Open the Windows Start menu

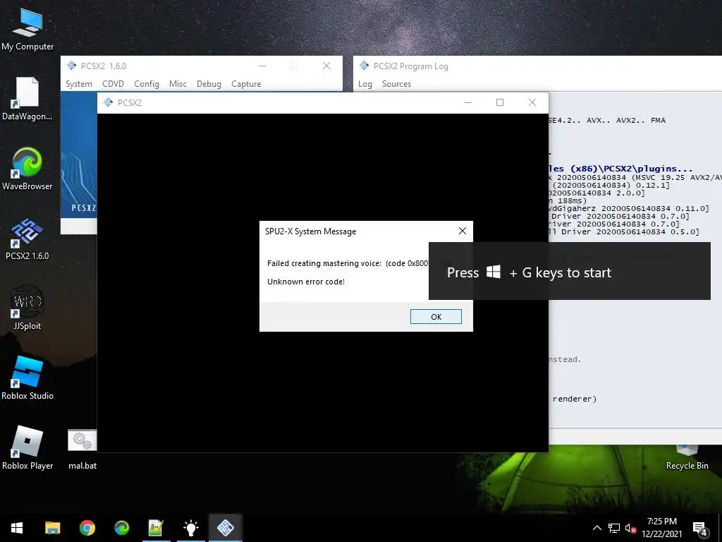click(x=17, y=528)
